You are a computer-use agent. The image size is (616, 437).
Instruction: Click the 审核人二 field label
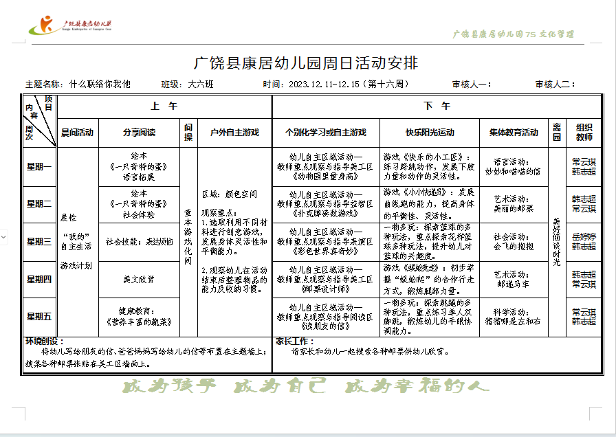[555, 84]
